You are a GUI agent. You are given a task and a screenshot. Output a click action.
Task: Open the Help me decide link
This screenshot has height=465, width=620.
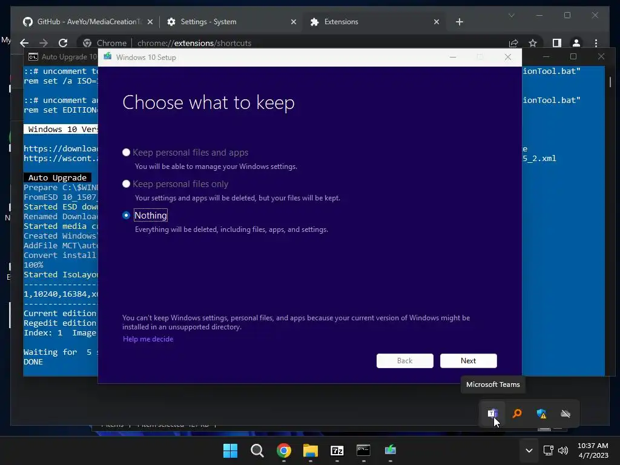point(148,339)
